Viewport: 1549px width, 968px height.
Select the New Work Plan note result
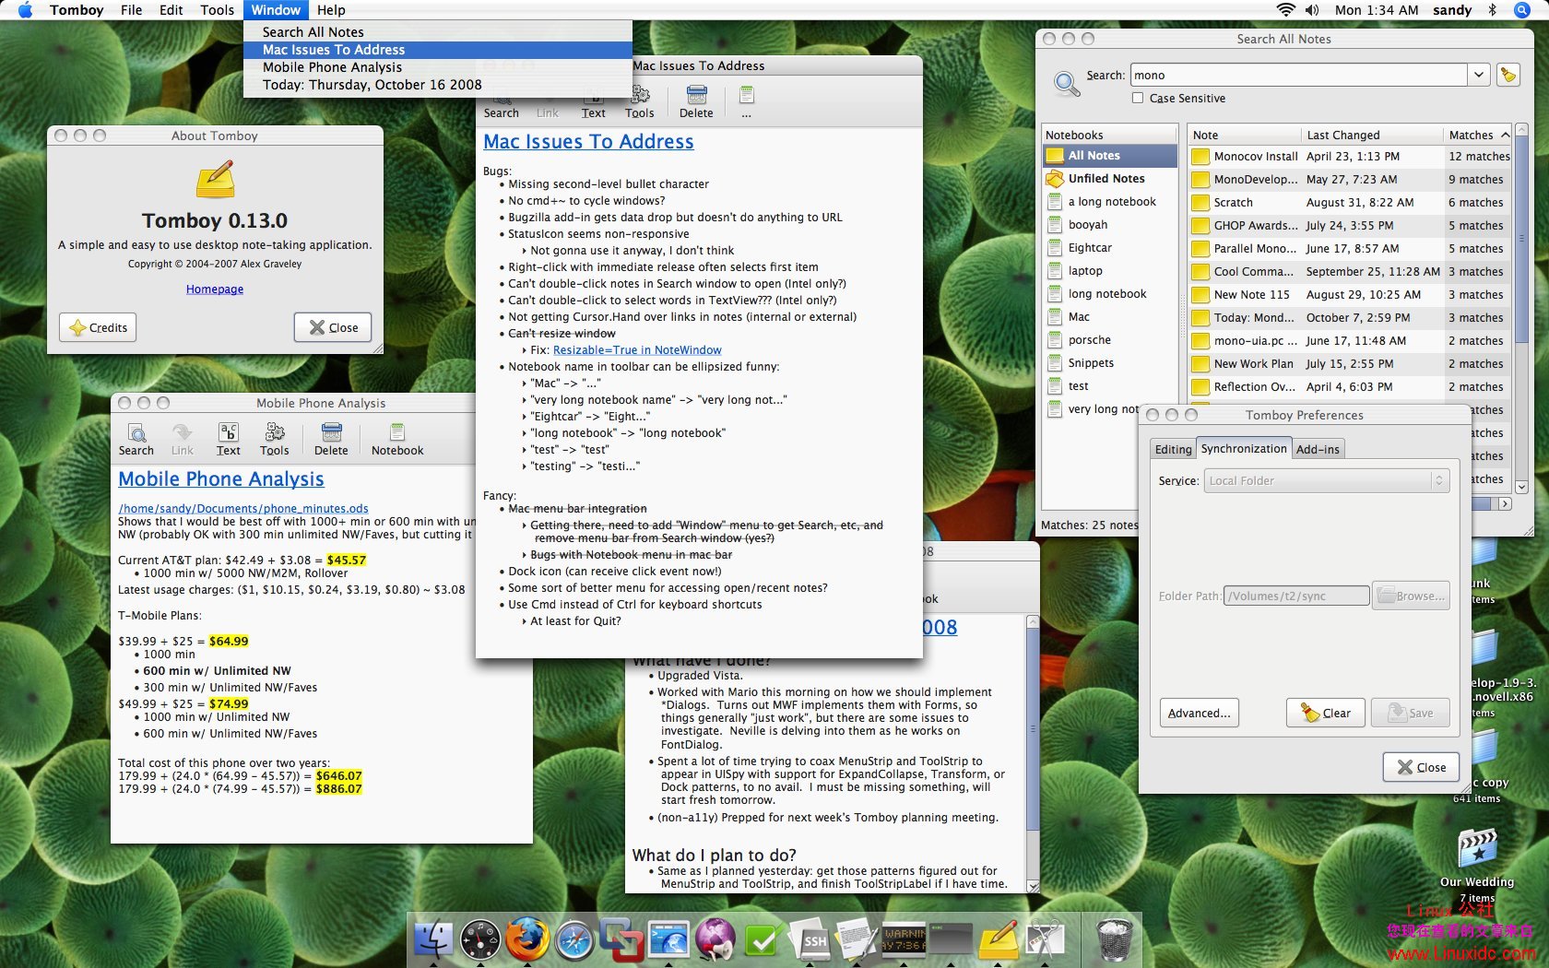(1350, 364)
